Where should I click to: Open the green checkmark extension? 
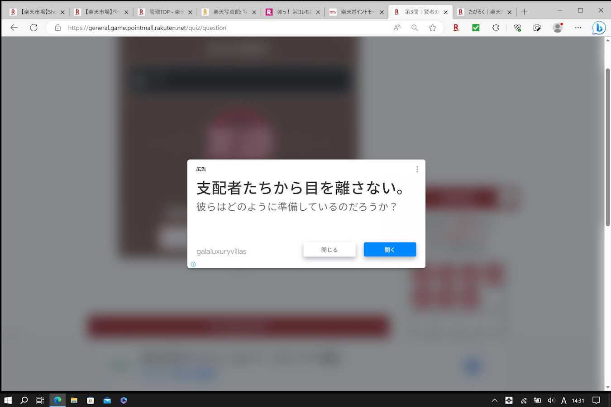[476, 28]
